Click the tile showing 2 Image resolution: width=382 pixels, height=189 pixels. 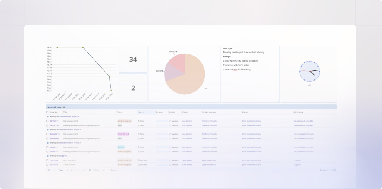click(133, 88)
